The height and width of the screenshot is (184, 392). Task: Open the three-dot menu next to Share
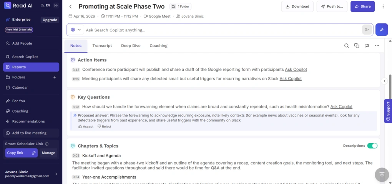coord(383,7)
